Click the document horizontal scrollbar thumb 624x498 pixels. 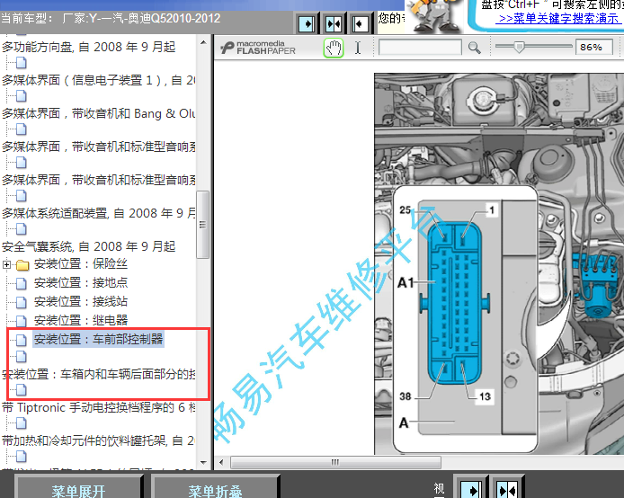pos(335,462)
